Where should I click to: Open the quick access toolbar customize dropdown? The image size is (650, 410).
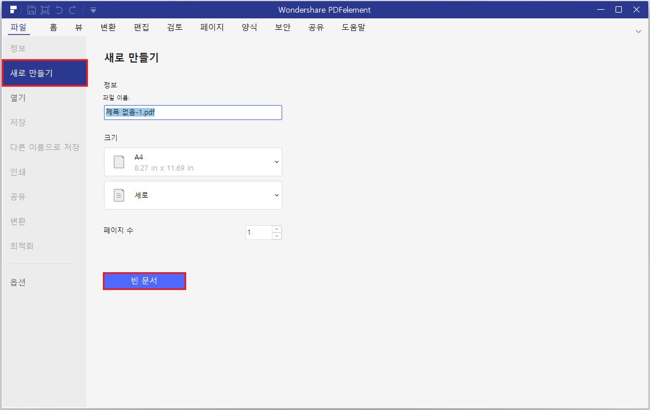[x=93, y=10]
